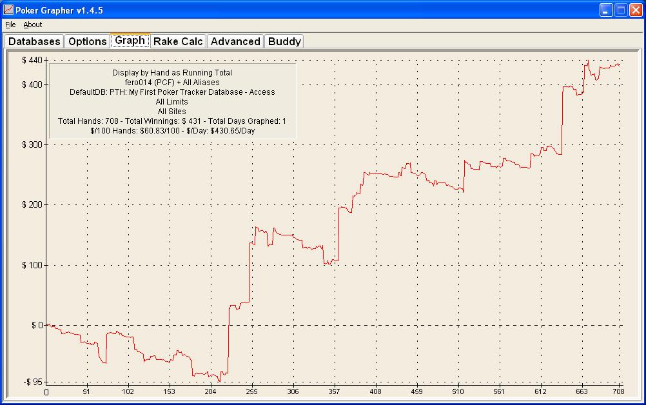The image size is (646, 405).
Task: Click the '708' x-axis label
Action: tap(618, 391)
